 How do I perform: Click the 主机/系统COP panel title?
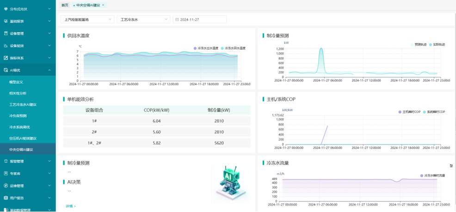(x=281, y=100)
